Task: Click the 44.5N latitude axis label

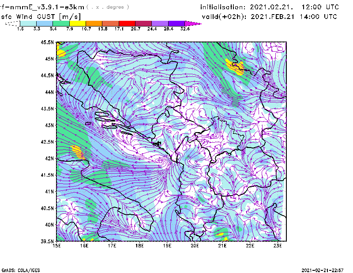Action: pyautogui.click(x=47, y=75)
